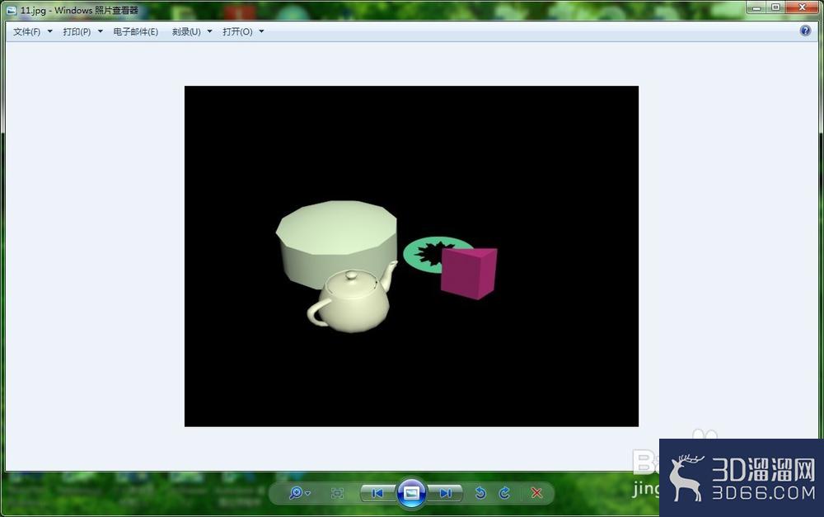Expand the 打印(P) dropdown arrow
The image size is (824, 517).
tap(101, 31)
